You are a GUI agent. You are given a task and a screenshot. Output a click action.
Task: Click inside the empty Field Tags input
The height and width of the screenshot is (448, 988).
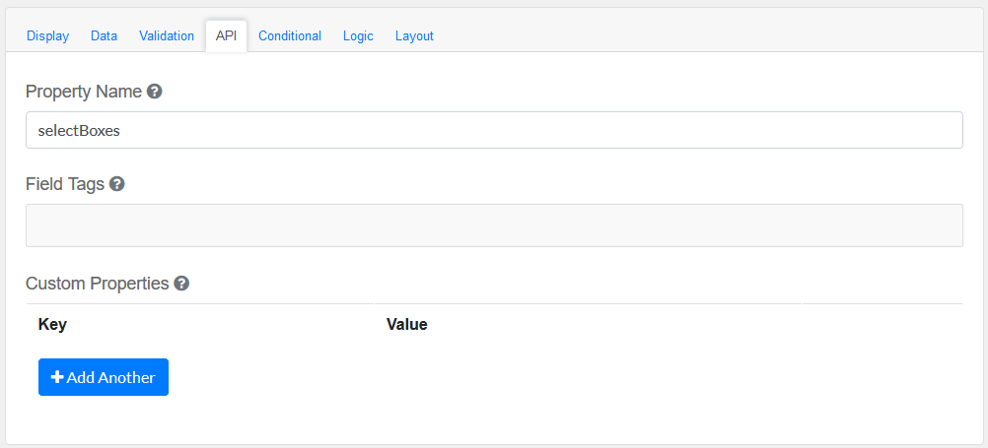[493, 225]
